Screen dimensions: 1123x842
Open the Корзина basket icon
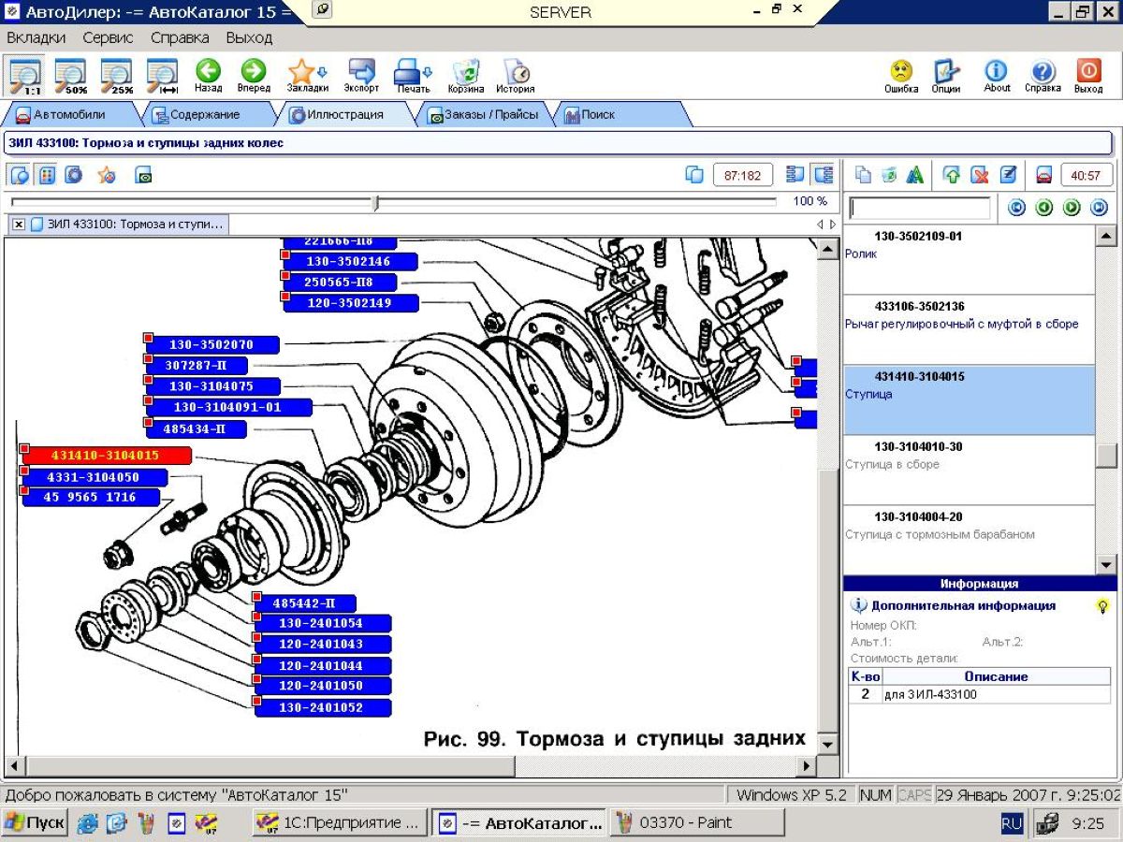[466, 74]
